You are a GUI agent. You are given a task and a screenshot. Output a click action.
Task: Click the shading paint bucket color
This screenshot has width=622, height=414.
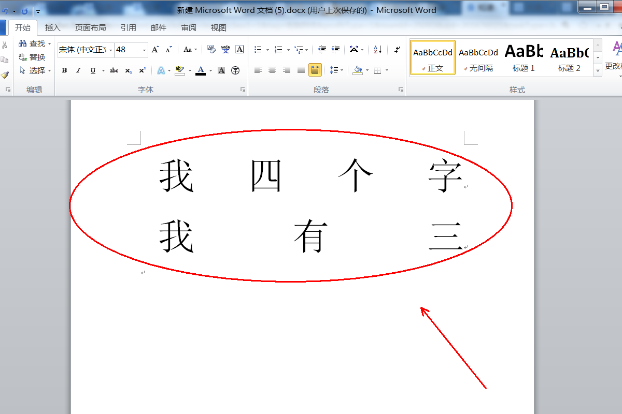tap(358, 70)
